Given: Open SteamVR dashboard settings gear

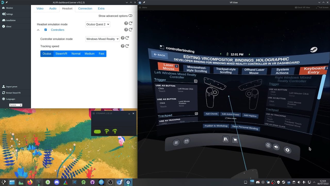Looking at the screenshot, I should tap(287, 150).
